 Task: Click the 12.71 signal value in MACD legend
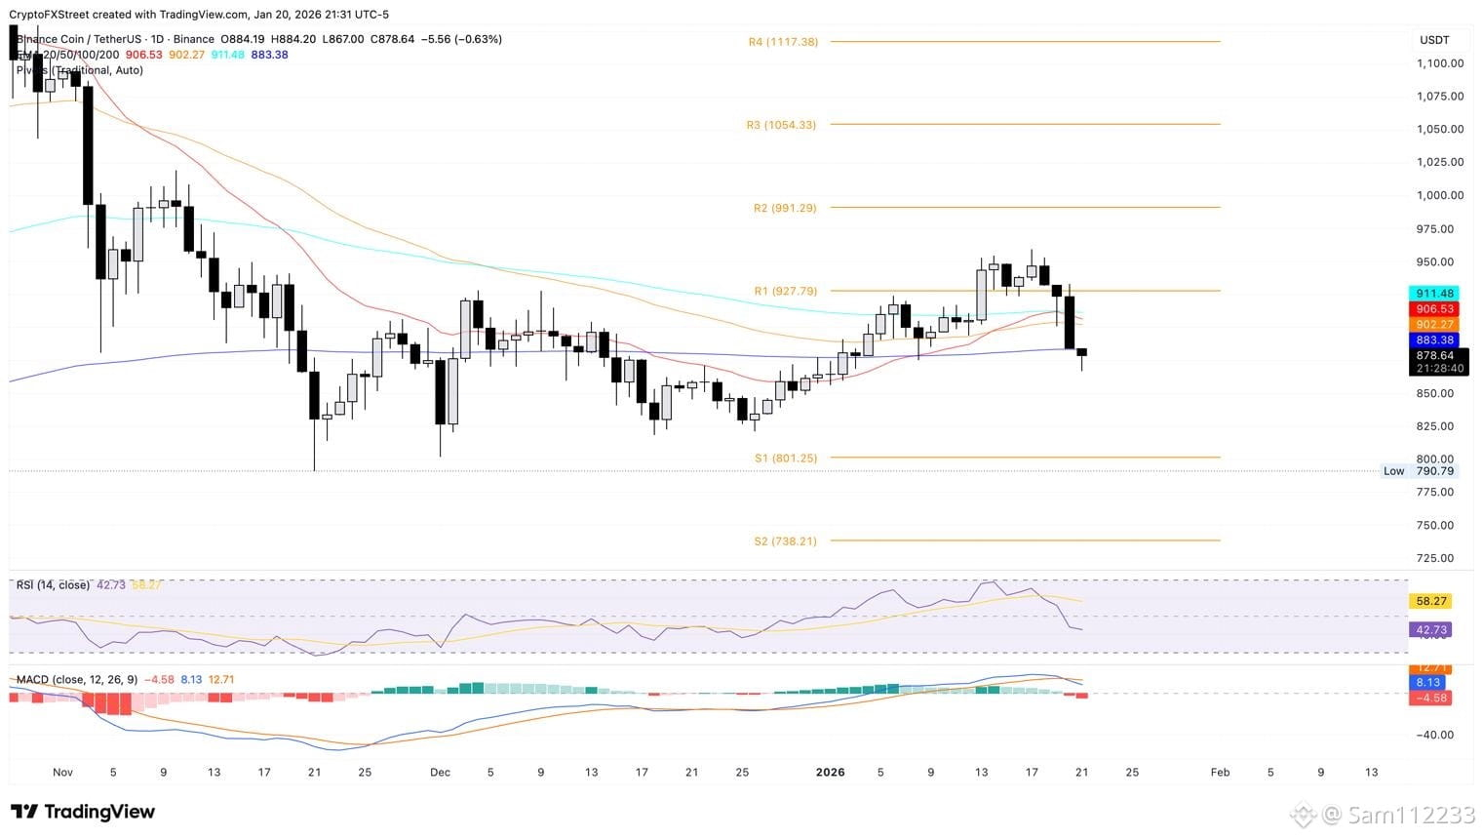tap(221, 680)
